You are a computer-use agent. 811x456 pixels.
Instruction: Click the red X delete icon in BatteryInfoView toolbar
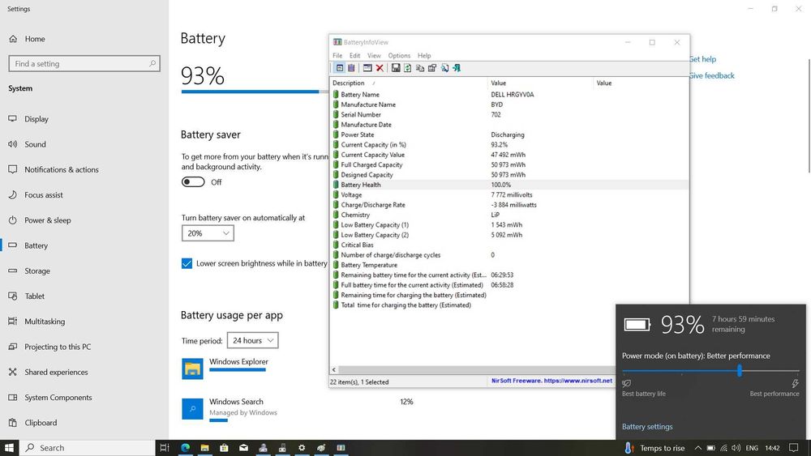pyautogui.click(x=380, y=68)
